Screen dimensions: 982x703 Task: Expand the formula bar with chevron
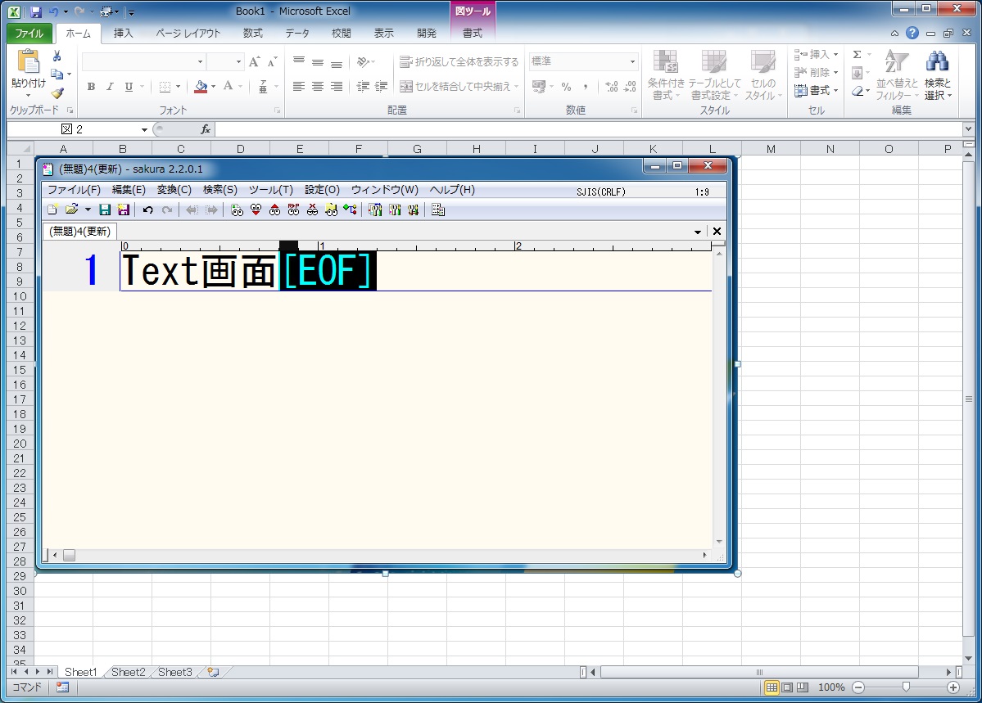[968, 129]
